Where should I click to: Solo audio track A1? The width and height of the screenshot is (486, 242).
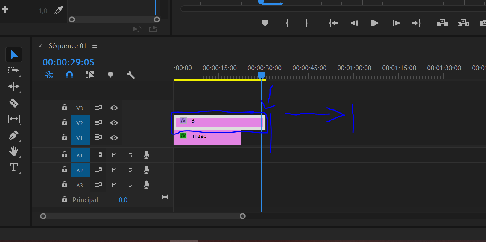(x=130, y=155)
